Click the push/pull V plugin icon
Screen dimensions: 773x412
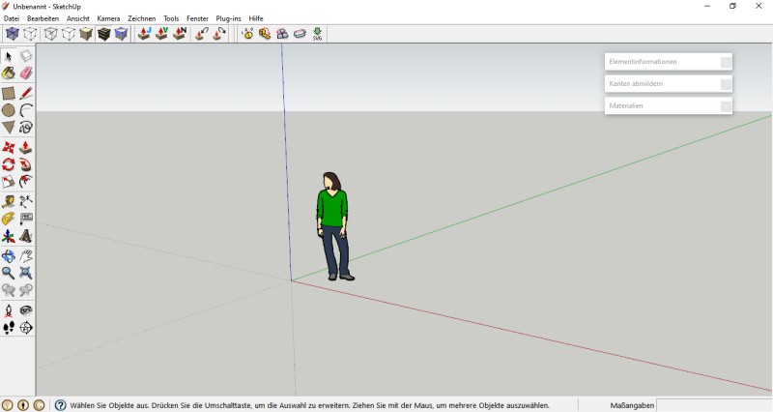pos(161,34)
